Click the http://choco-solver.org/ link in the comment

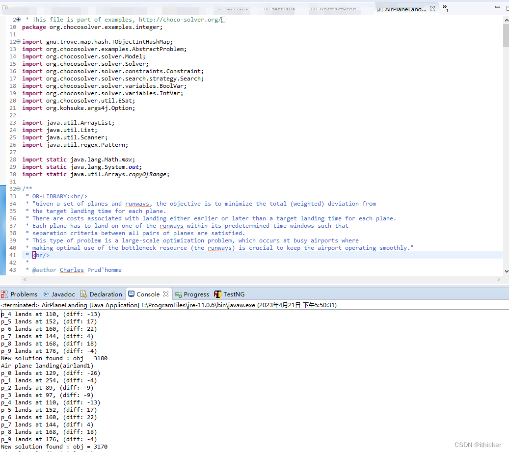180,20
